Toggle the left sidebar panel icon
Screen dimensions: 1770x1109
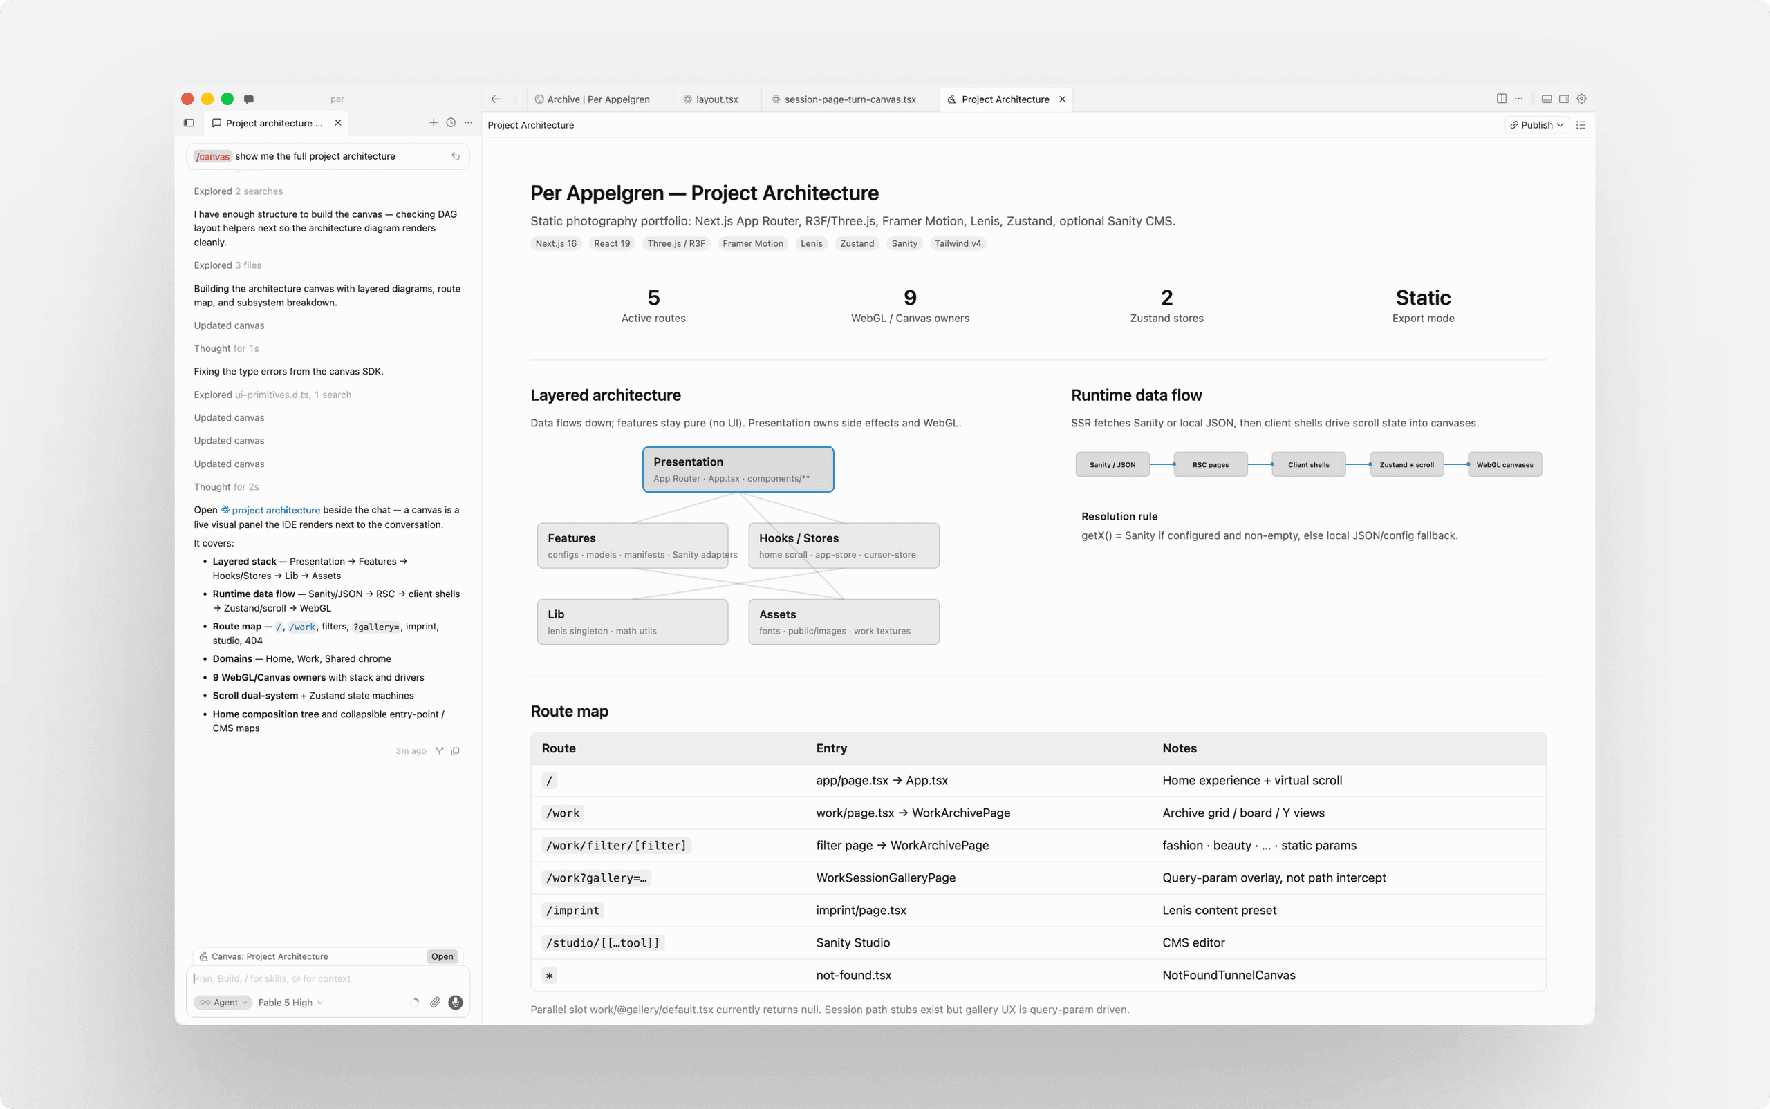pyautogui.click(x=189, y=123)
